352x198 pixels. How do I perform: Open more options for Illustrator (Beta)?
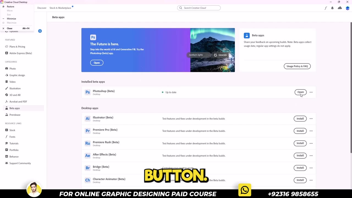click(311, 119)
